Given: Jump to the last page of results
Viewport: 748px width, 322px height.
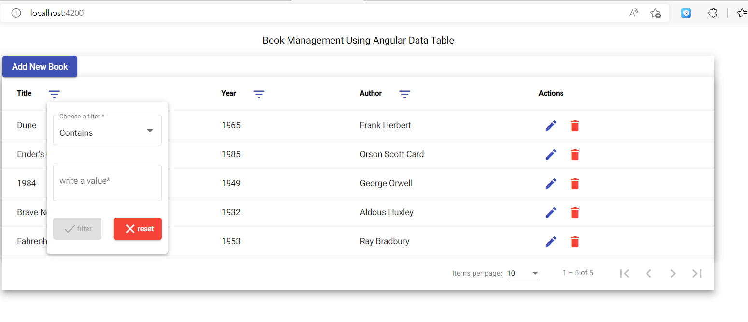Looking at the screenshot, I should tap(697, 273).
